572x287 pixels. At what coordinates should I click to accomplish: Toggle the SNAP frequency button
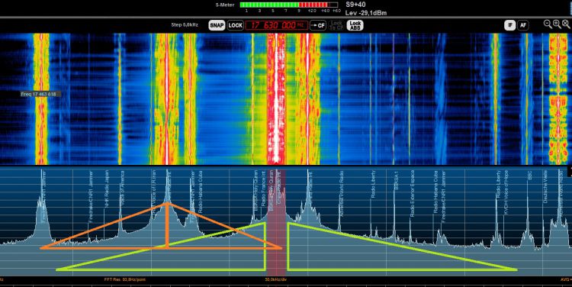point(217,25)
